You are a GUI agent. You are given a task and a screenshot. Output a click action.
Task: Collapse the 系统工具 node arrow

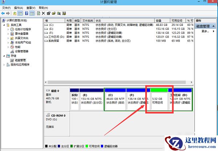[x=4, y=25]
